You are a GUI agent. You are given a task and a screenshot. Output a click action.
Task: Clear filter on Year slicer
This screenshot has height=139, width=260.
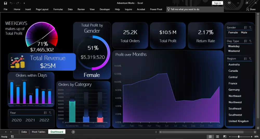(x=50, y=113)
